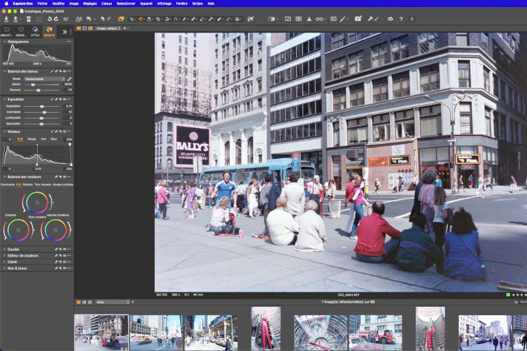Select the pointer cursor tool
The image size is (527, 351).
[x=131, y=19]
